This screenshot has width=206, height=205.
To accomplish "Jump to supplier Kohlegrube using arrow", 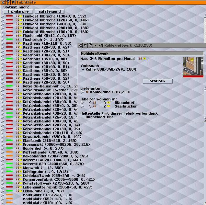I will pos(82,92).
